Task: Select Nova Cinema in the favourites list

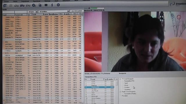Action: pos(99,98)
